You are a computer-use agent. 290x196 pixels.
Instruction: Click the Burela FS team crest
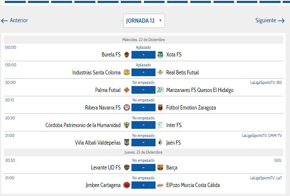tap(126, 55)
